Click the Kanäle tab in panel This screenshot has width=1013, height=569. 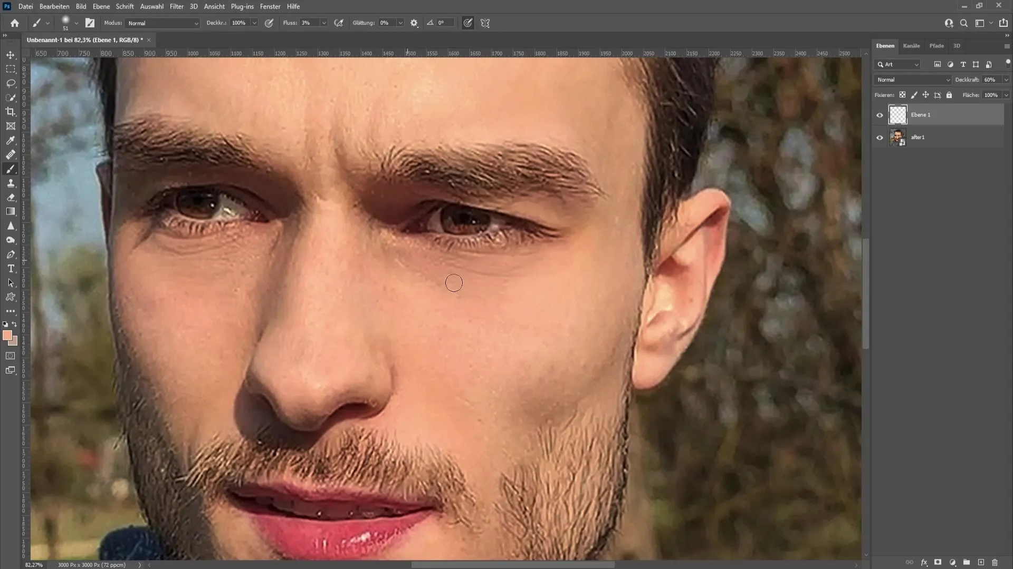point(911,46)
